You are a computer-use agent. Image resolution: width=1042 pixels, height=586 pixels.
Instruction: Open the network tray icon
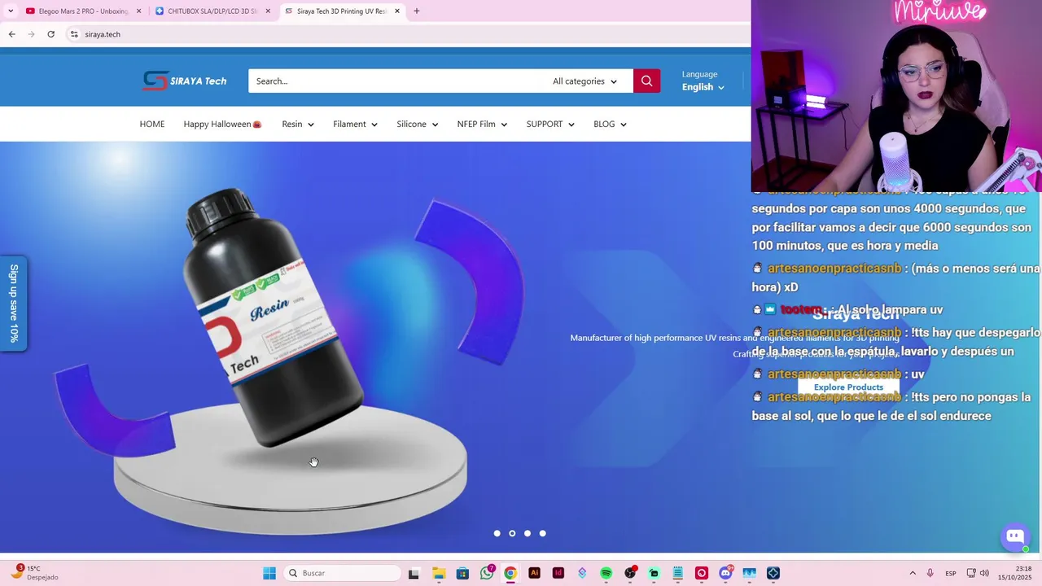pos(970,573)
